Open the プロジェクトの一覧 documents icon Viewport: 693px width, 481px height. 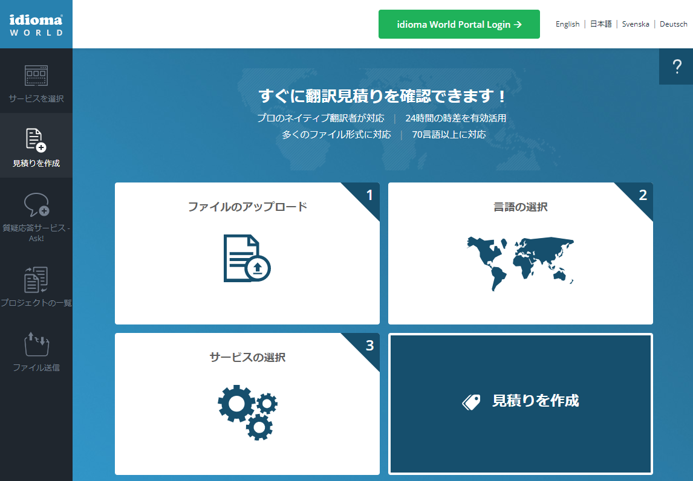[36, 279]
